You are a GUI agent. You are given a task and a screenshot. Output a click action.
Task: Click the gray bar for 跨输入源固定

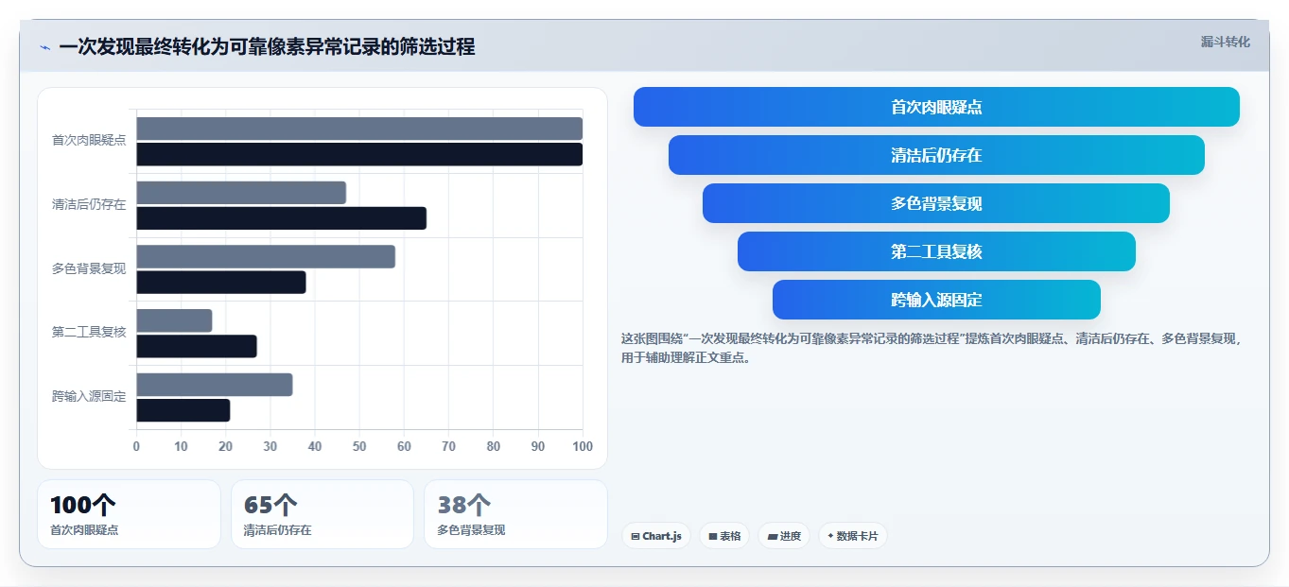tap(215, 385)
